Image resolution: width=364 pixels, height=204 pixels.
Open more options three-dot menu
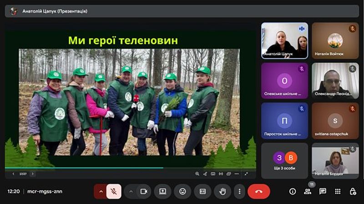click(x=240, y=191)
